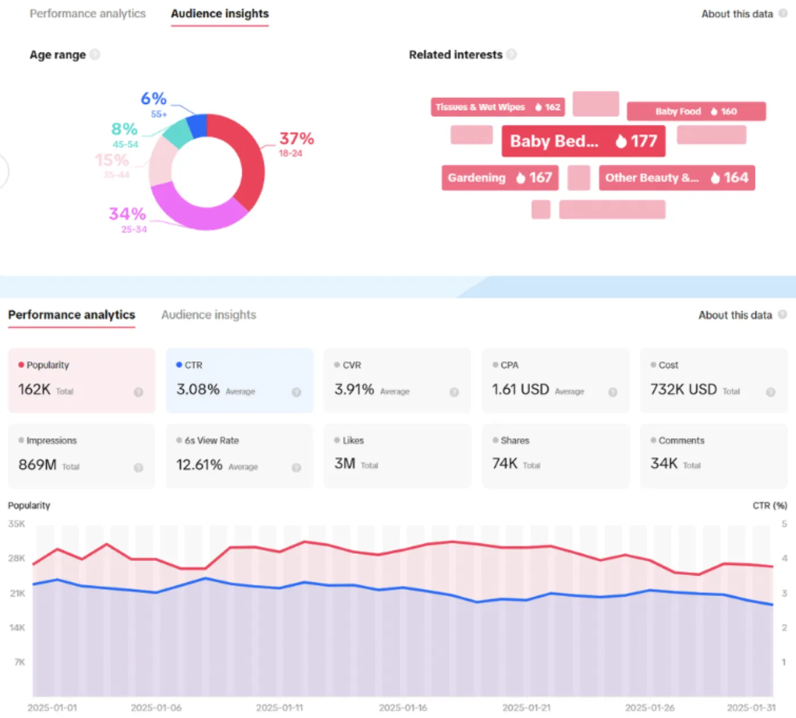The width and height of the screenshot is (796, 718).
Task: Toggle the Likes metric card
Action: click(397, 456)
